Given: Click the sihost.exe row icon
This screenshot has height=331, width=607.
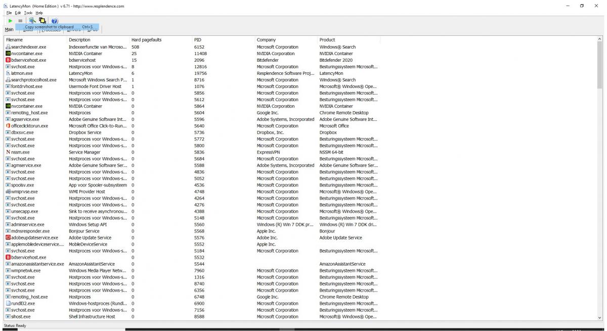Looking at the screenshot, I should tap(8, 317).
